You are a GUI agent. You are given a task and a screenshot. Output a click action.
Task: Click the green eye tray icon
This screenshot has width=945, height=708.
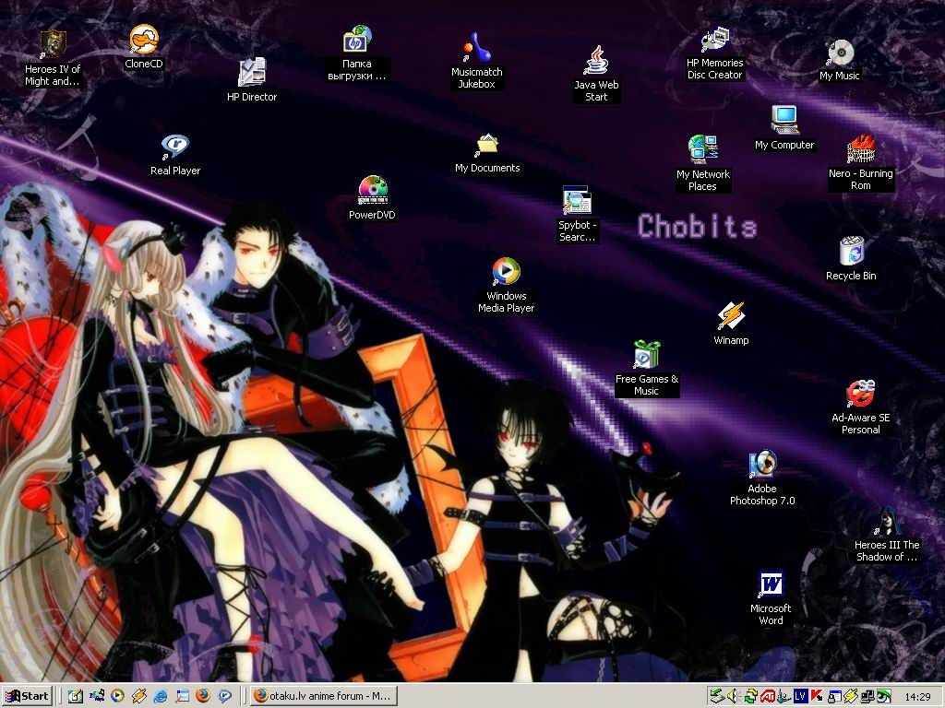(x=883, y=697)
